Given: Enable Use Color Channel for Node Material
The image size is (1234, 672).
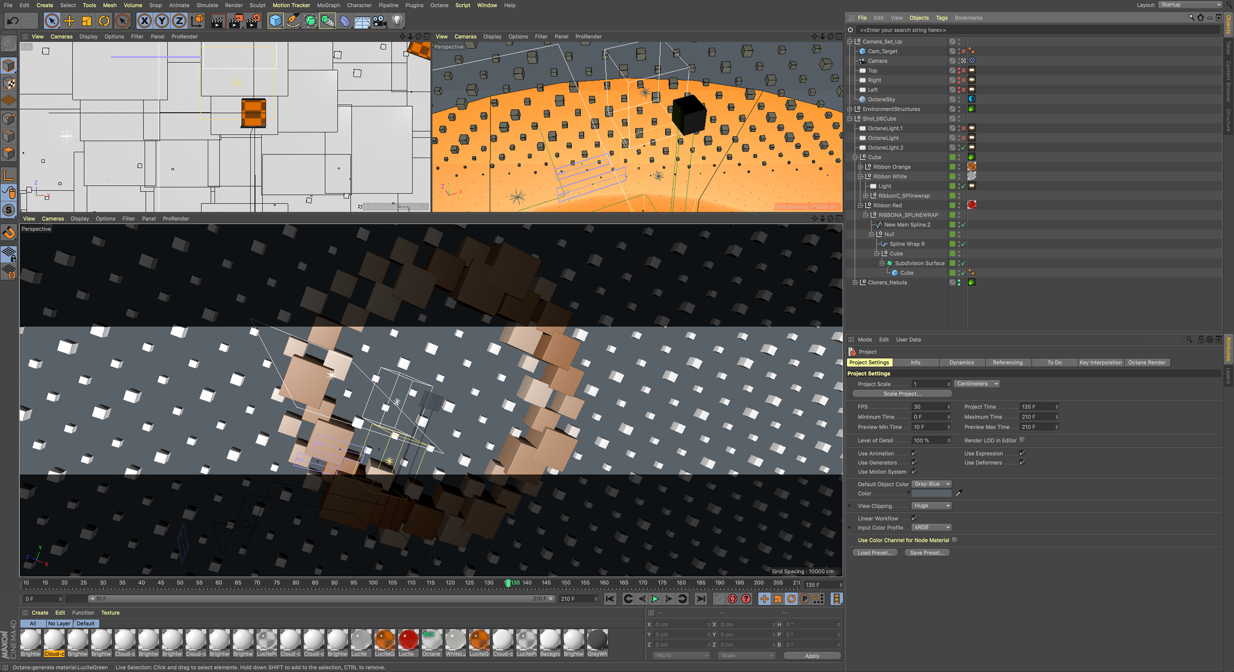Looking at the screenshot, I should pos(954,539).
